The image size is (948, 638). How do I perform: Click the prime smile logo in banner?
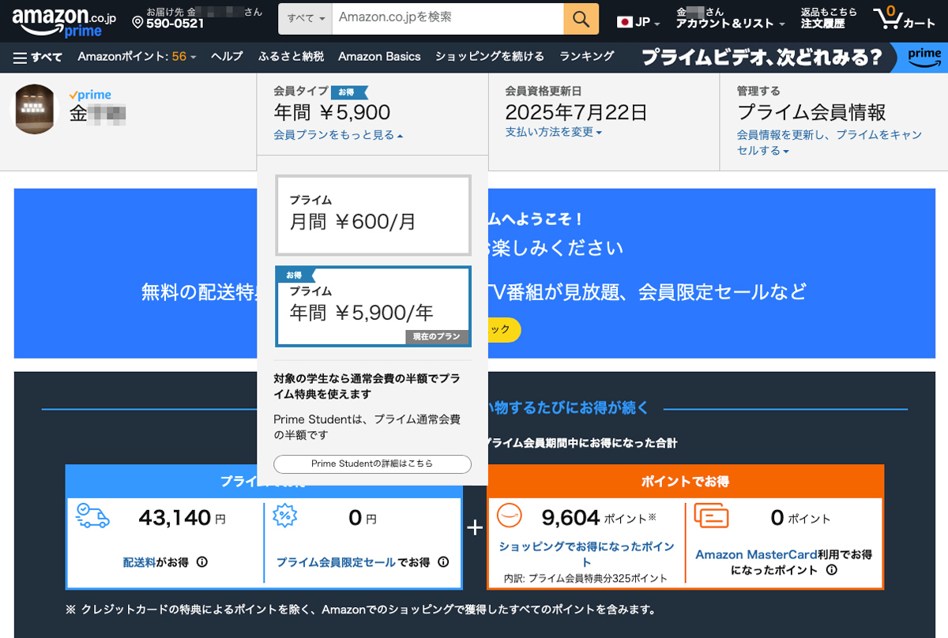tap(924, 57)
